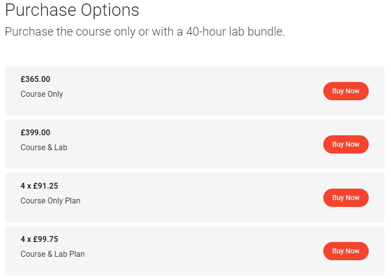
Task: Click empty middle of the 4 x £91.25 card
Action: [x=193, y=198]
